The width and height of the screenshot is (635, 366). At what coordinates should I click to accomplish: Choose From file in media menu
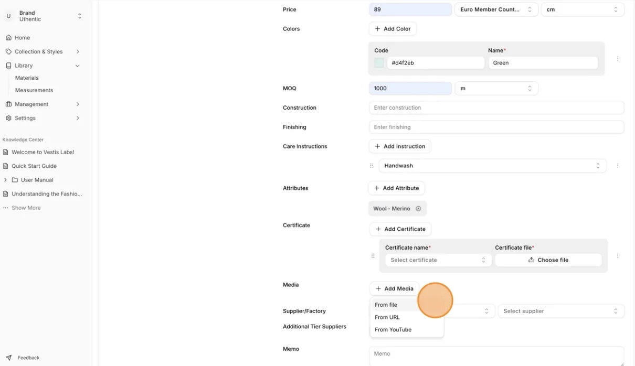(407, 305)
